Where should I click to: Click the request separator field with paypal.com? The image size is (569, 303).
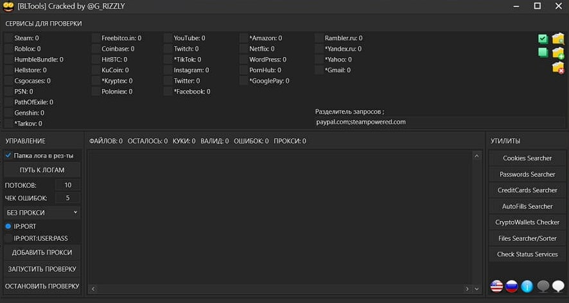coord(440,122)
